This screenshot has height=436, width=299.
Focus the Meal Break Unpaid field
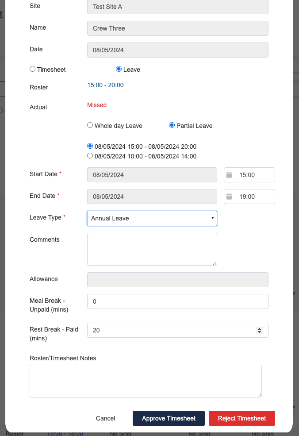(x=177, y=301)
